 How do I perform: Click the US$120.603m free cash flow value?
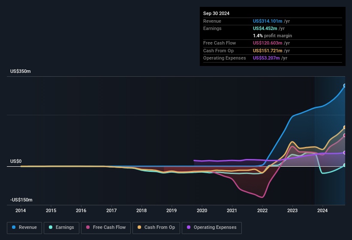point(268,43)
